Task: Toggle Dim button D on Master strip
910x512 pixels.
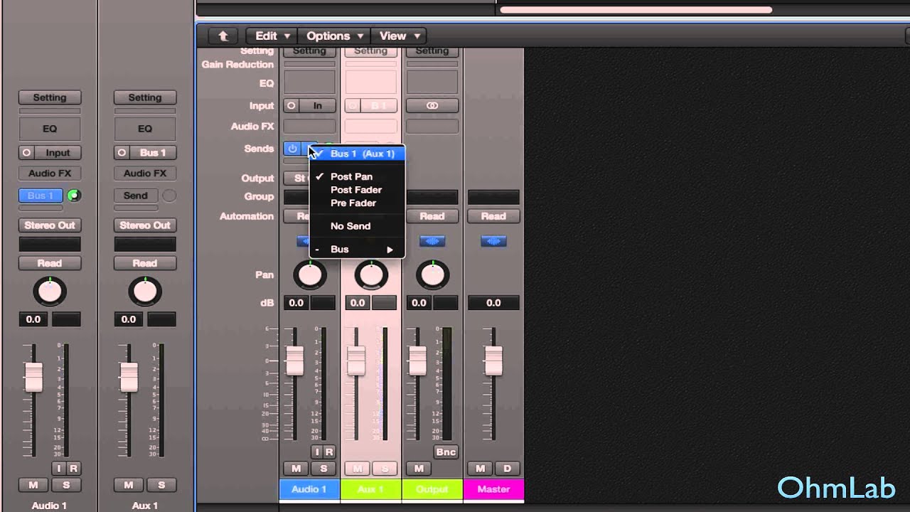Action: point(508,469)
